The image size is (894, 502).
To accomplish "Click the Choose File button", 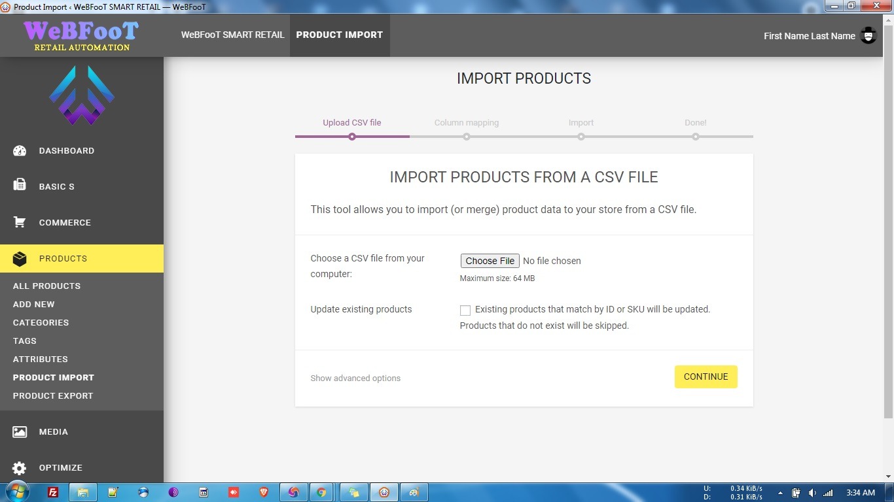I will point(490,261).
